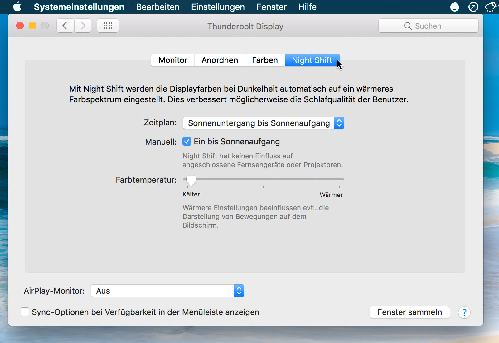Expand the AirPlay-Monitor dropdown

(167, 291)
